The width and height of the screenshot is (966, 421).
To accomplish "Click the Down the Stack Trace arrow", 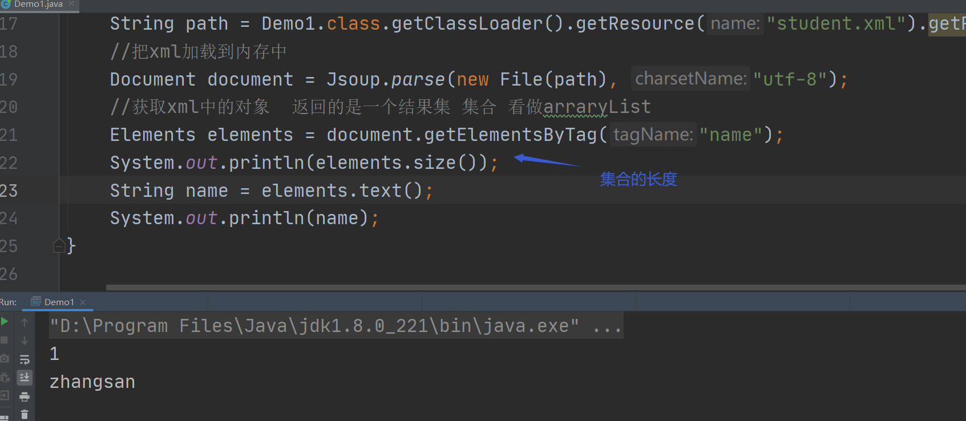I will pyautogui.click(x=25, y=341).
